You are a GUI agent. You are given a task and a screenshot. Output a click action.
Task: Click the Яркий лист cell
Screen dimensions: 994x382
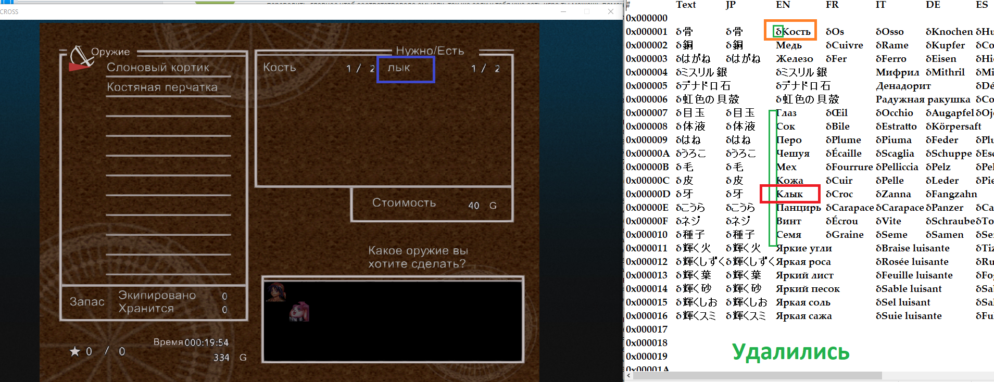tap(805, 275)
